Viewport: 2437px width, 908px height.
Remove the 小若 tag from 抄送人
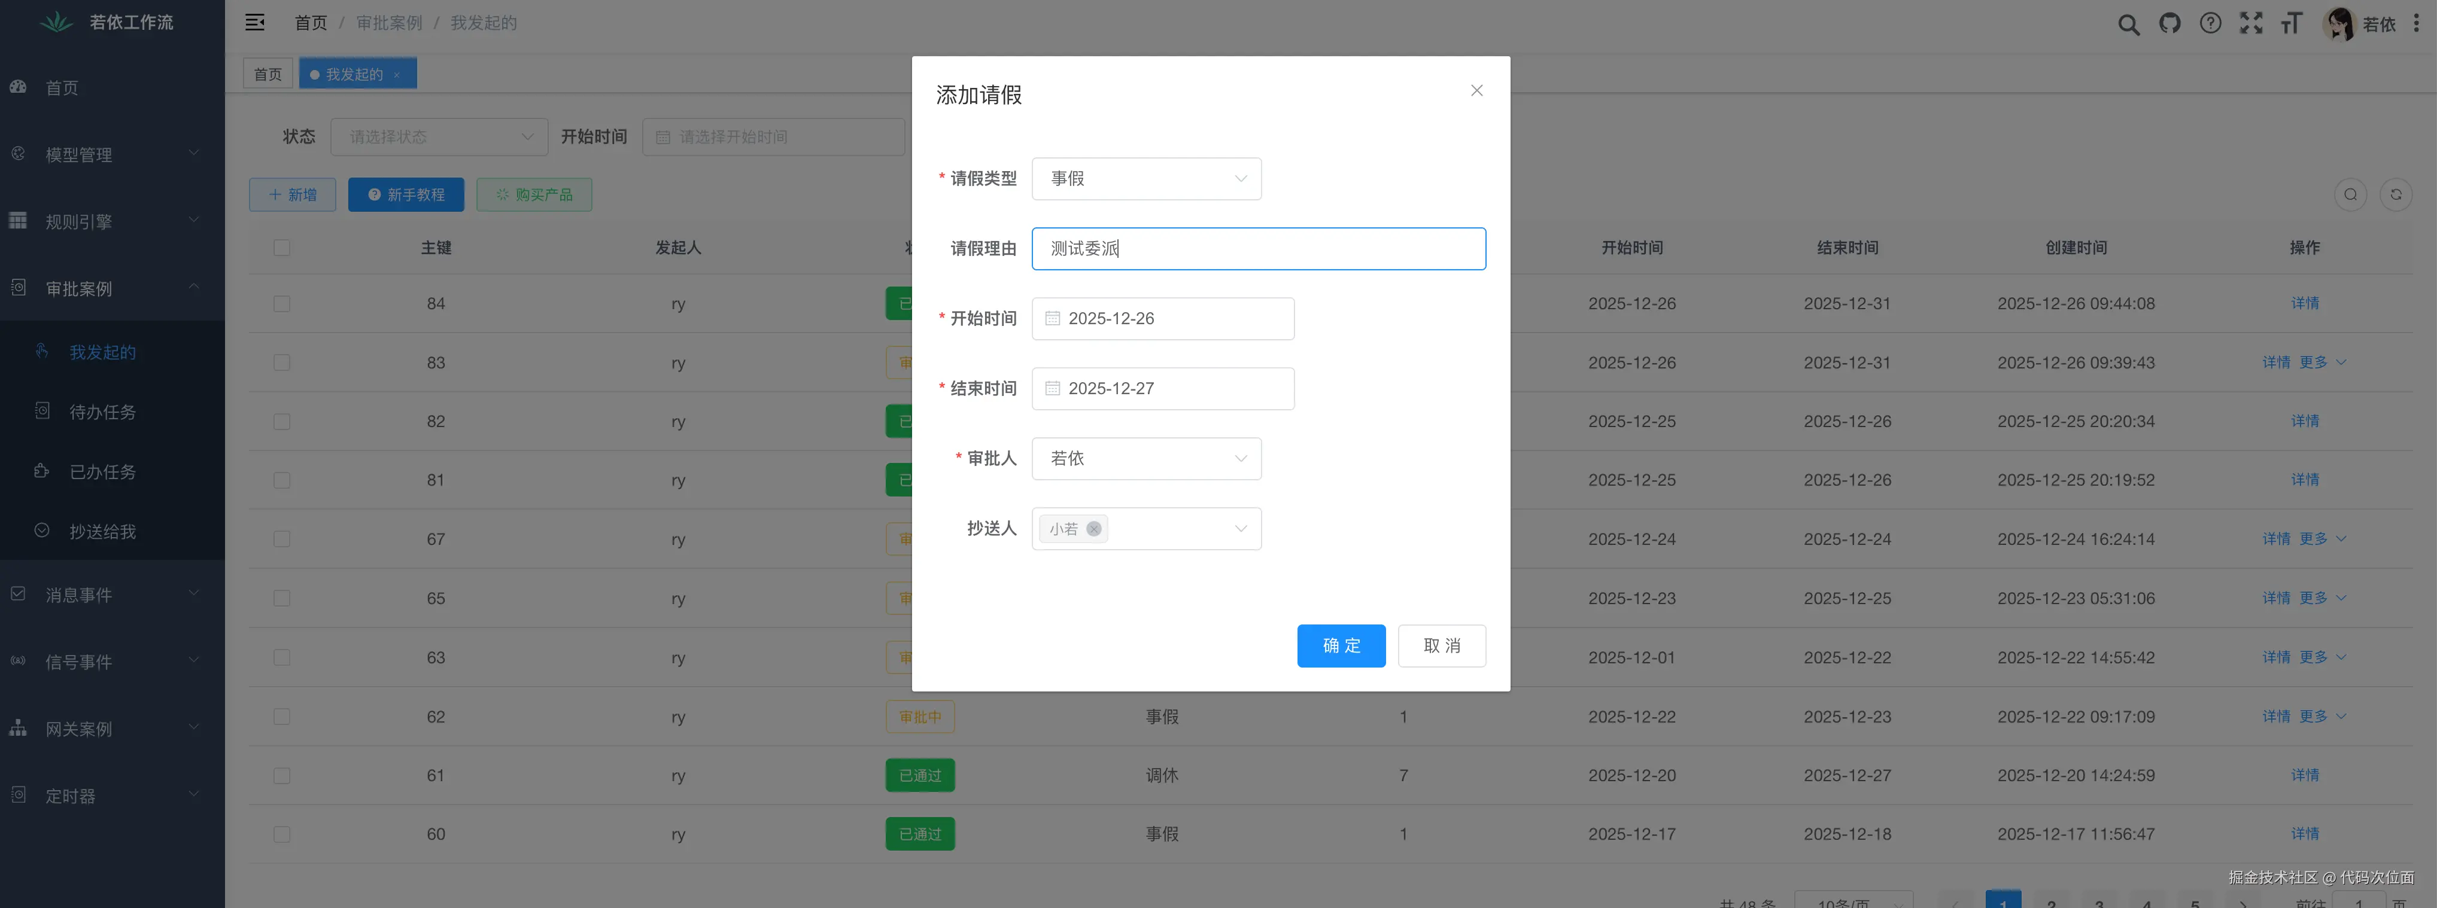coord(1093,529)
